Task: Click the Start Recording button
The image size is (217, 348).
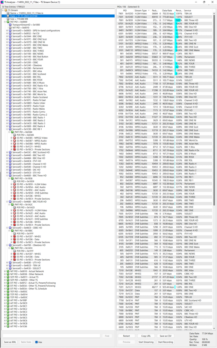Action: [x=165, y=342]
